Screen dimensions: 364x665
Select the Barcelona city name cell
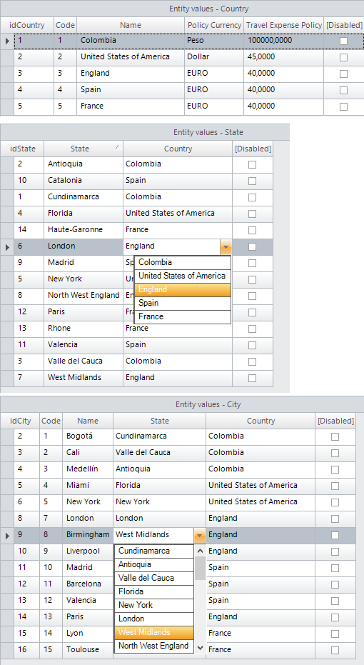coord(88,584)
